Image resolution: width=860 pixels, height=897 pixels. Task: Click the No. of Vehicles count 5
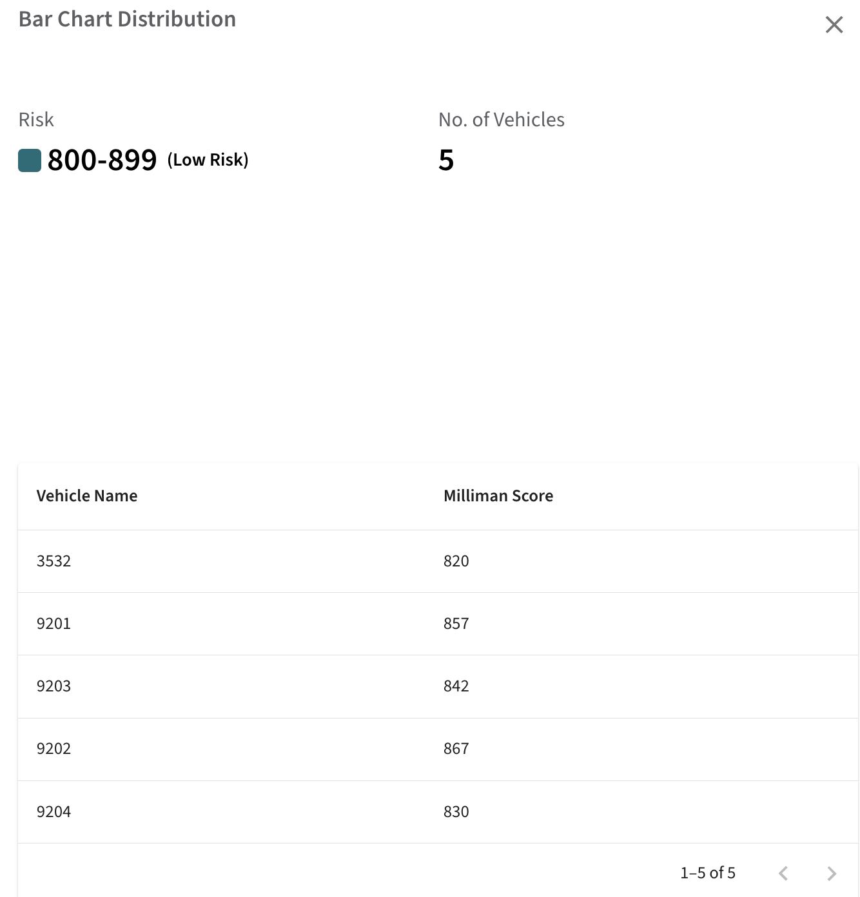click(446, 160)
